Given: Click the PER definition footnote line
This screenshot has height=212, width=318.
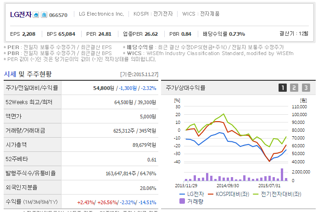Looking at the screenshot, I should click(58, 47).
